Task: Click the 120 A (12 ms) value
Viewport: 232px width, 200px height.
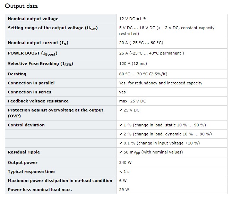Action: (x=133, y=64)
